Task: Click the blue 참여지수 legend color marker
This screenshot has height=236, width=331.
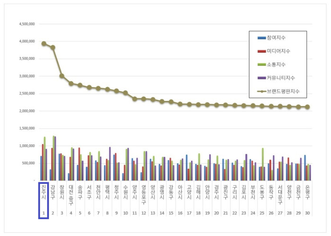Action: (x=261, y=37)
